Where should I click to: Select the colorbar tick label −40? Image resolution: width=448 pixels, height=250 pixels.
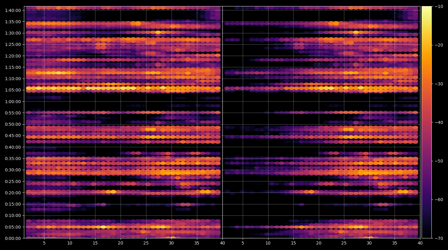point(438,122)
